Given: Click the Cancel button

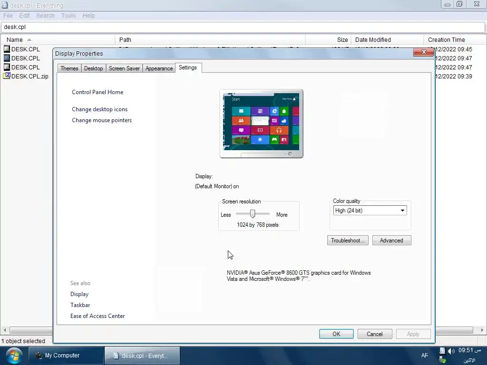Looking at the screenshot, I should pos(375,334).
